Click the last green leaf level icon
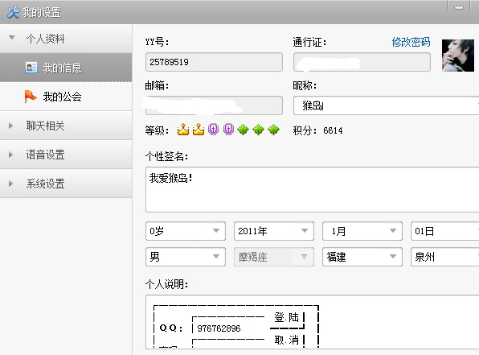 coord(273,130)
